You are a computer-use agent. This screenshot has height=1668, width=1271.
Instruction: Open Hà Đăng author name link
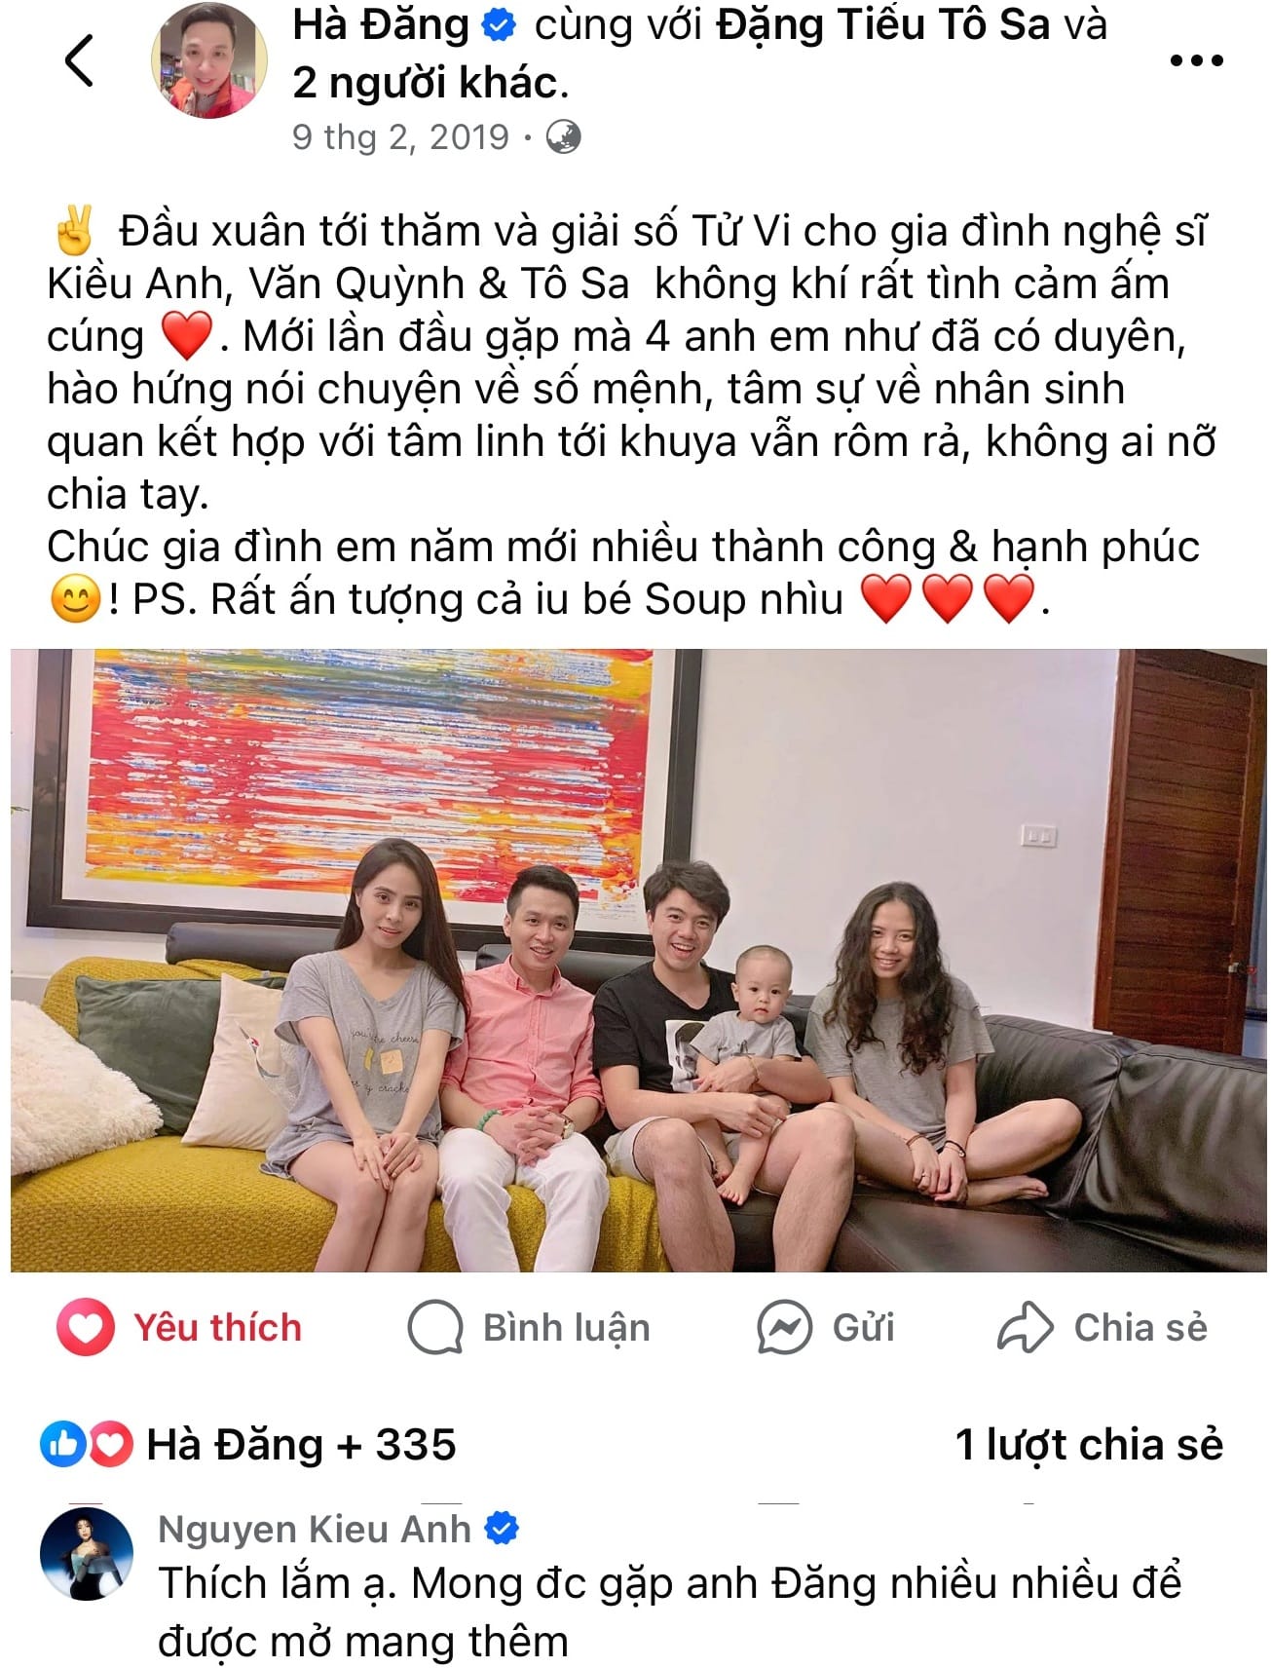pyautogui.click(x=381, y=26)
